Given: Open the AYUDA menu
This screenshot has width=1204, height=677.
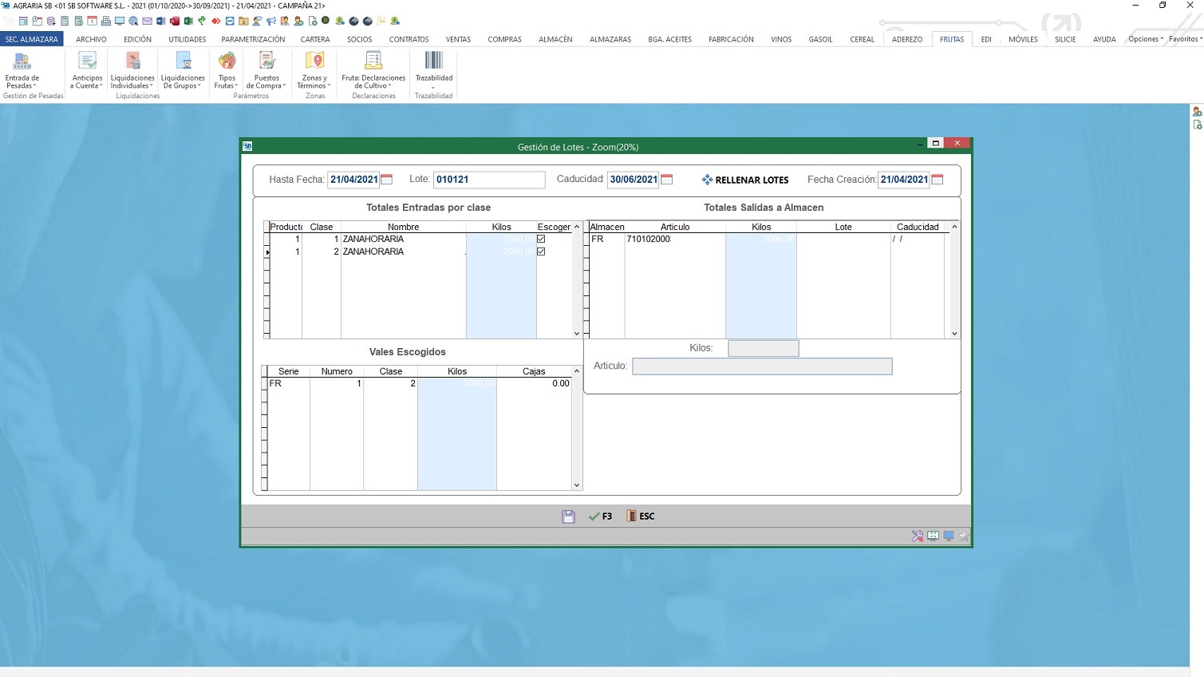Looking at the screenshot, I should pyautogui.click(x=1104, y=39).
